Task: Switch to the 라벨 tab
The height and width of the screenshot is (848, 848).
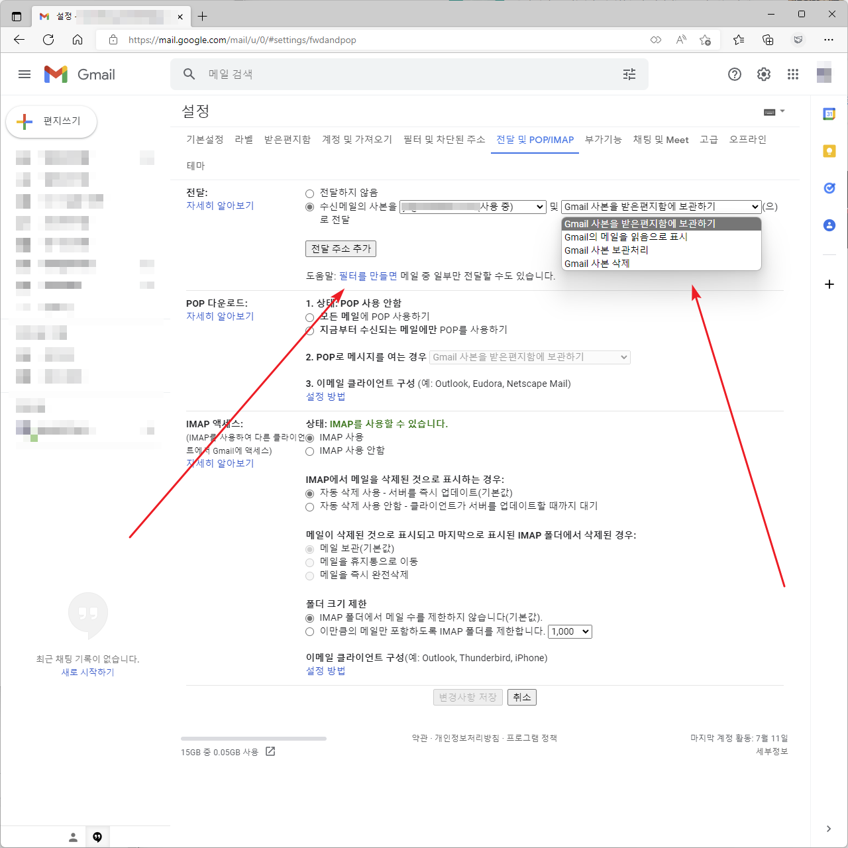Action: point(244,139)
